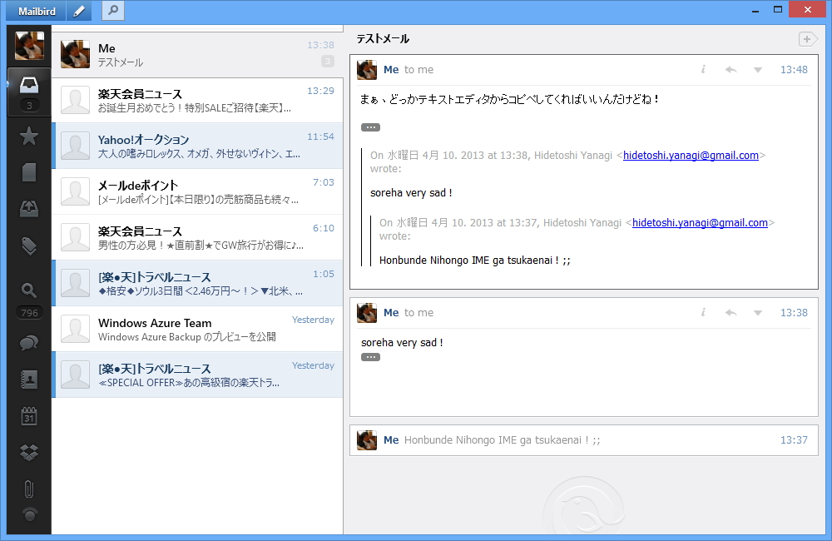832x541 pixels.
Task: Click the magnifier search icon in the top bar
Action: (x=111, y=11)
